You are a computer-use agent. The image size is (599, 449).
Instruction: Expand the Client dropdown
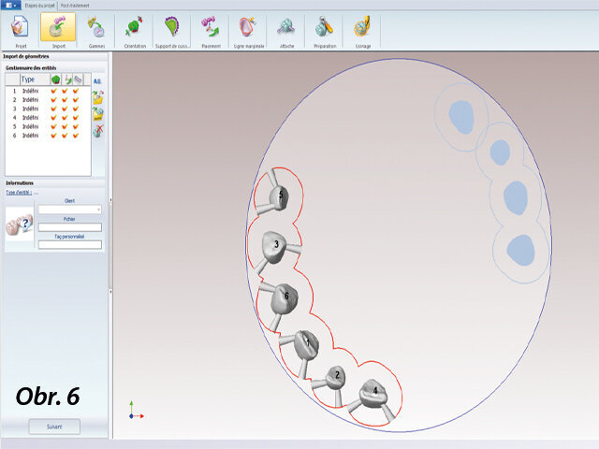pos(98,210)
